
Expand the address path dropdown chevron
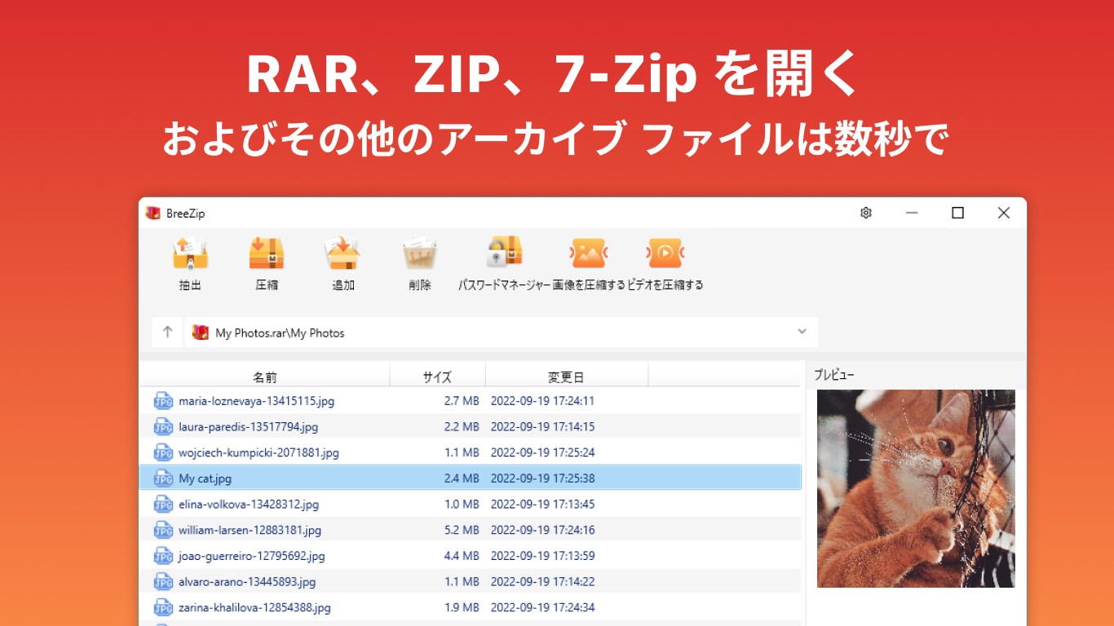(802, 332)
